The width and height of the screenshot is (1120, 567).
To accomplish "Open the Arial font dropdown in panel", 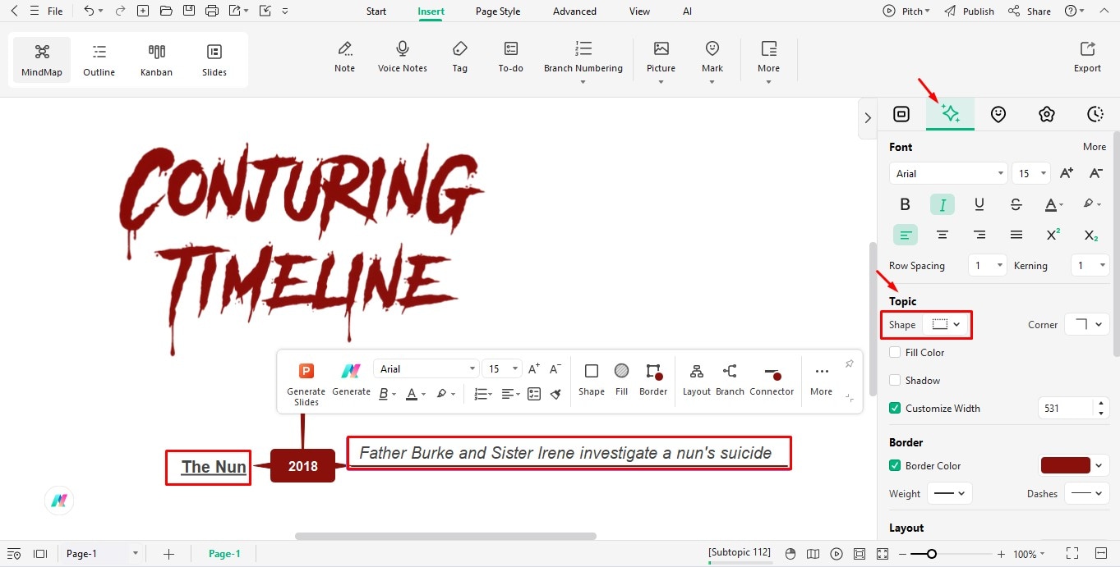I will pyautogui.click(x=947, y=173).
